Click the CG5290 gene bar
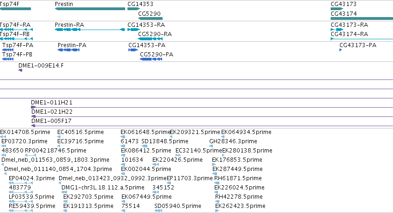 151,18
